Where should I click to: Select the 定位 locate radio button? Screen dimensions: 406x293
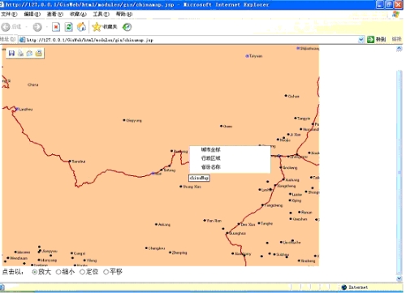click(82, 272)
